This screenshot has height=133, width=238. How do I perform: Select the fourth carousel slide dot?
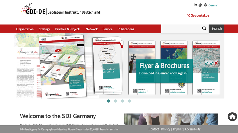point(130,101)
